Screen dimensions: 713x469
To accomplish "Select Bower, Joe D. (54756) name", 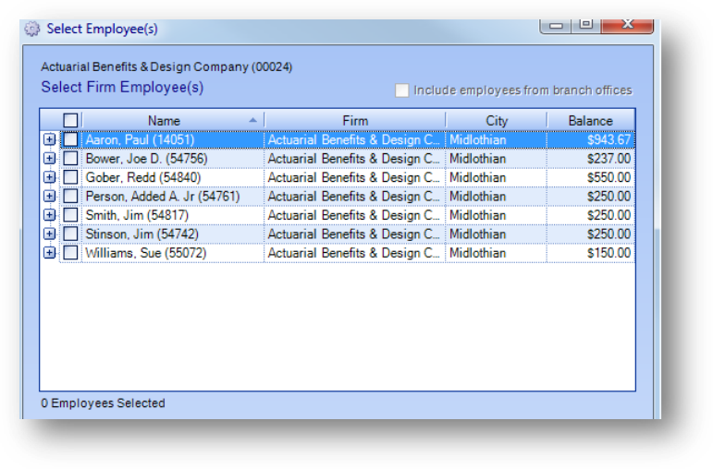I will tap(173, 159).
